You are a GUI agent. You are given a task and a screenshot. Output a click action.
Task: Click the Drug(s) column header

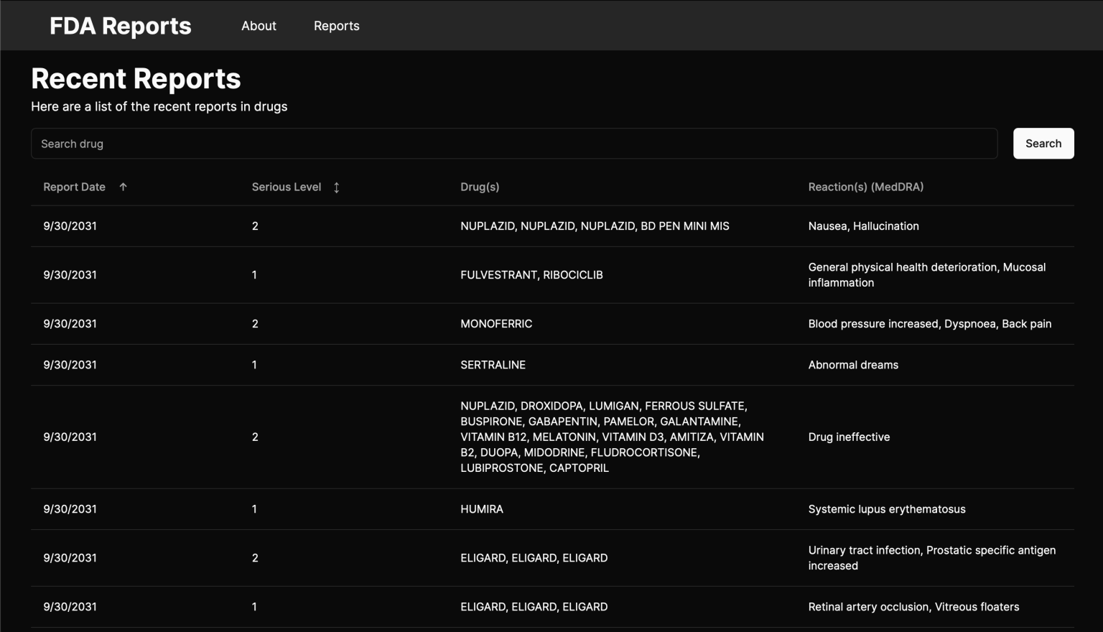coord(479,187)
